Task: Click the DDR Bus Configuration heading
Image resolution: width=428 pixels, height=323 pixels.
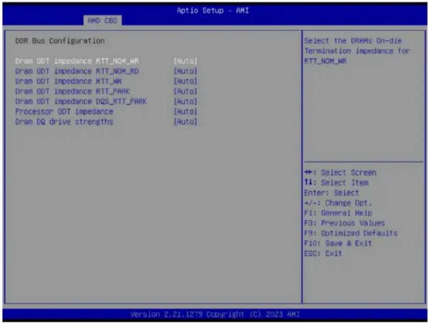Action: [x=60, y=41]
